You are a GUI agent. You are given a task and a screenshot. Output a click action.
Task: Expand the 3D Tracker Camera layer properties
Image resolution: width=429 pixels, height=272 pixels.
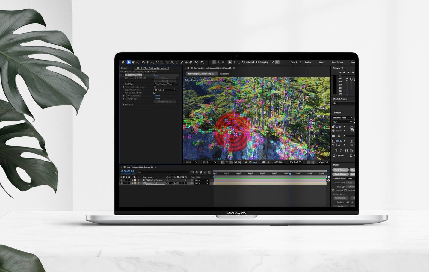[132, 180]
